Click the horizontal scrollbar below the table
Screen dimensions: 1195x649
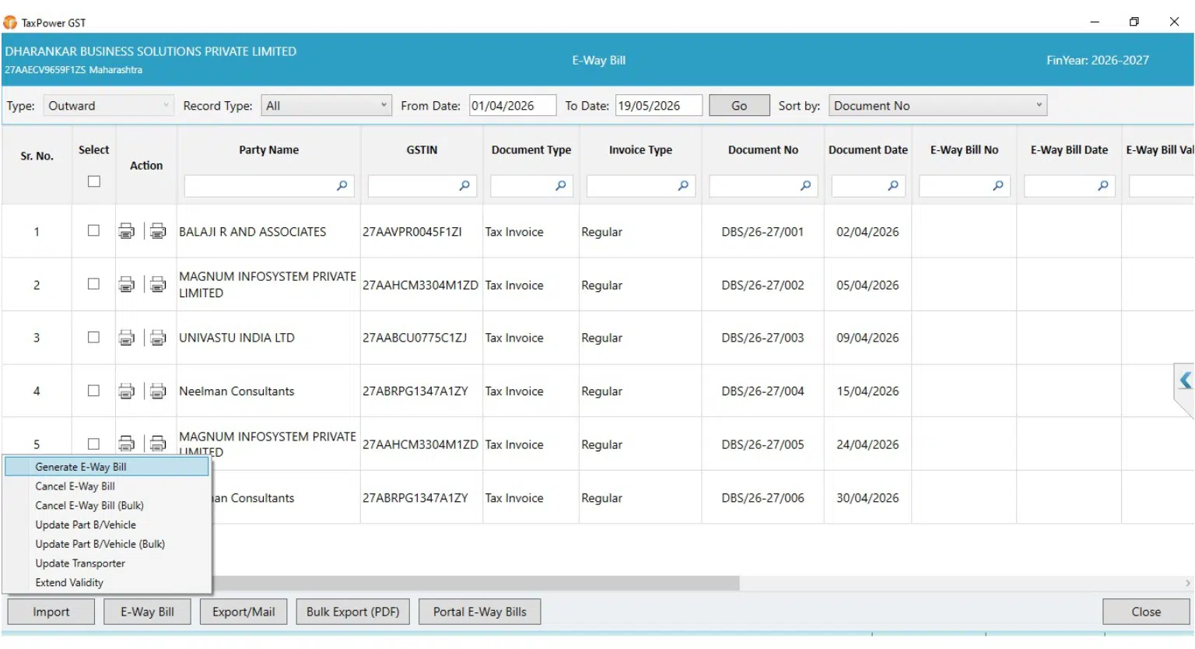(475, 583)
